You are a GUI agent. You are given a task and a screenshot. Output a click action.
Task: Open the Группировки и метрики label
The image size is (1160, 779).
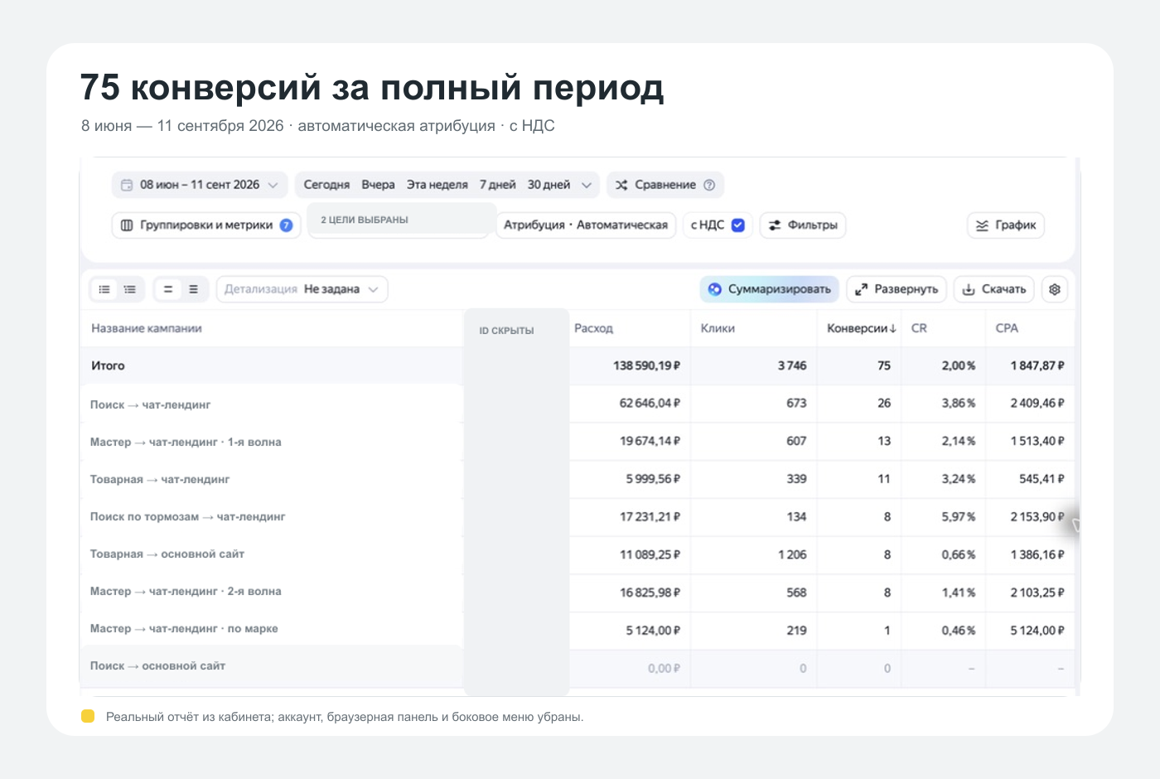(206, 225)
